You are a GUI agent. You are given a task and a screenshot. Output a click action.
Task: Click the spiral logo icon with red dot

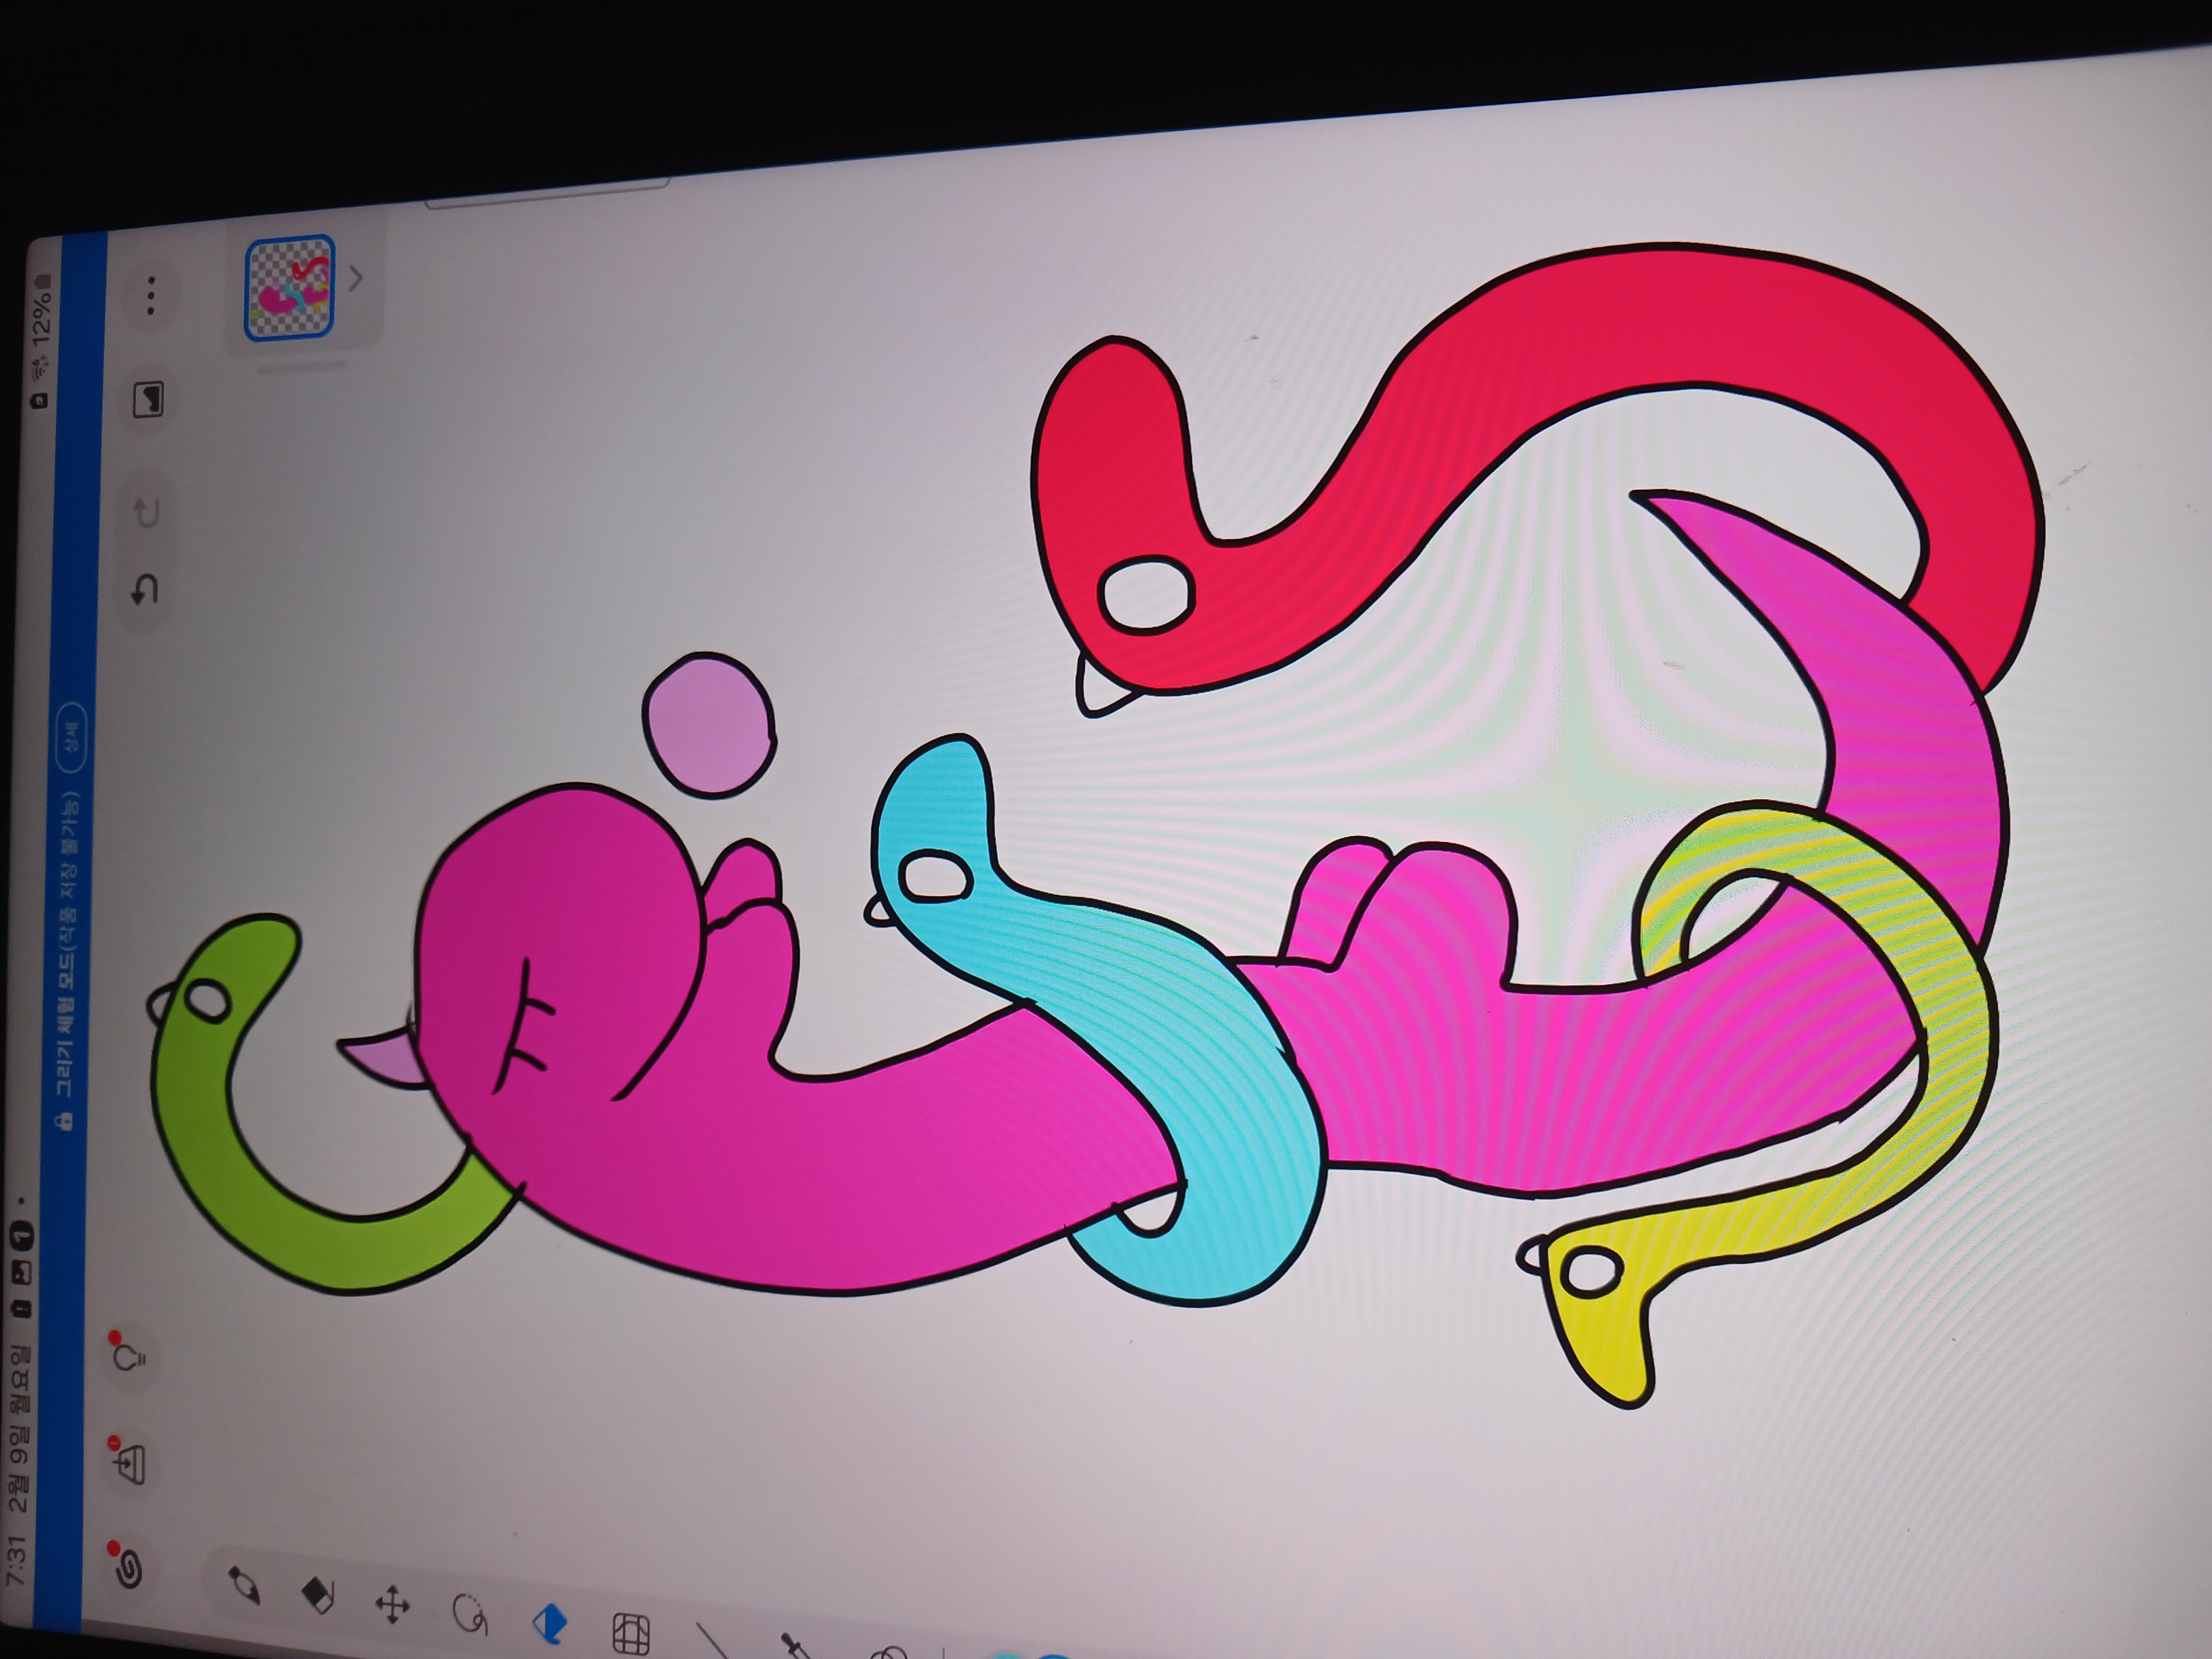pos(128,1569)
